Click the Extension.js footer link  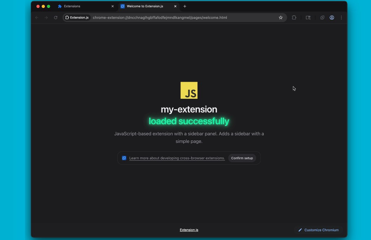tap(189, 230)
